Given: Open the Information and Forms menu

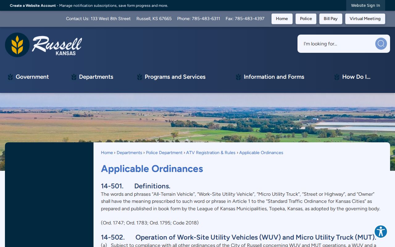Looking at the screenshot, I should (274, 77).
